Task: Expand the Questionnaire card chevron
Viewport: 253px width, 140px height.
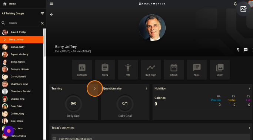Action: click(x=146, y=89)
